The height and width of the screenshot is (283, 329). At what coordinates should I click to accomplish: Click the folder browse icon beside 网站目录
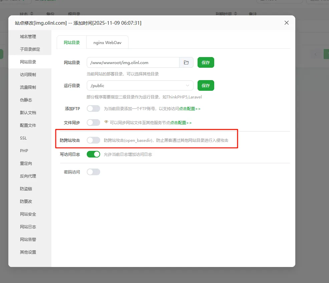[186, 62]
